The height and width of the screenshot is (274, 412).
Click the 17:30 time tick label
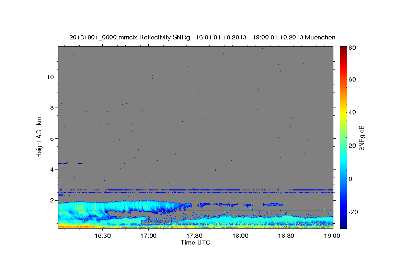coord(194,236)
